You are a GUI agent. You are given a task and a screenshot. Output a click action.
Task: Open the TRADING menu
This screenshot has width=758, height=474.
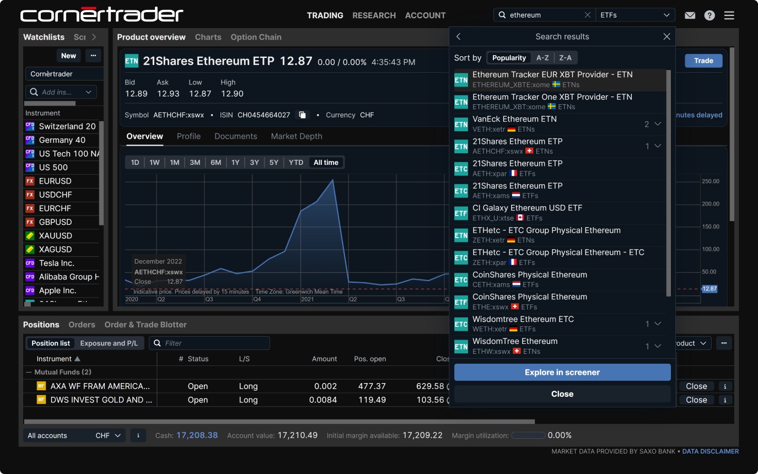click(x=325, y=15)
